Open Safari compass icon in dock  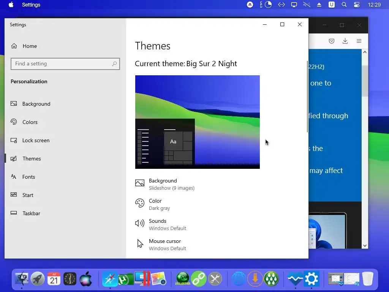pyautogui.click(x=110, y=279)
